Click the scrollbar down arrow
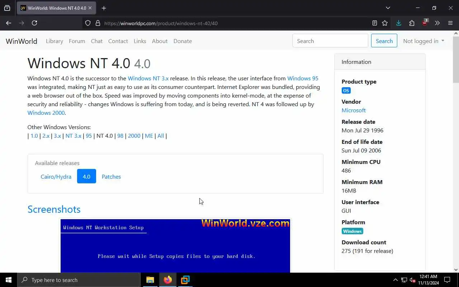The width and height of the screenshot is (459, 287). pyautogui.click(x=456, y=269)
